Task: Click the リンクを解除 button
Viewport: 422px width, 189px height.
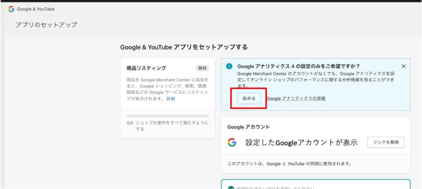Action: click(x=386, y=142)
